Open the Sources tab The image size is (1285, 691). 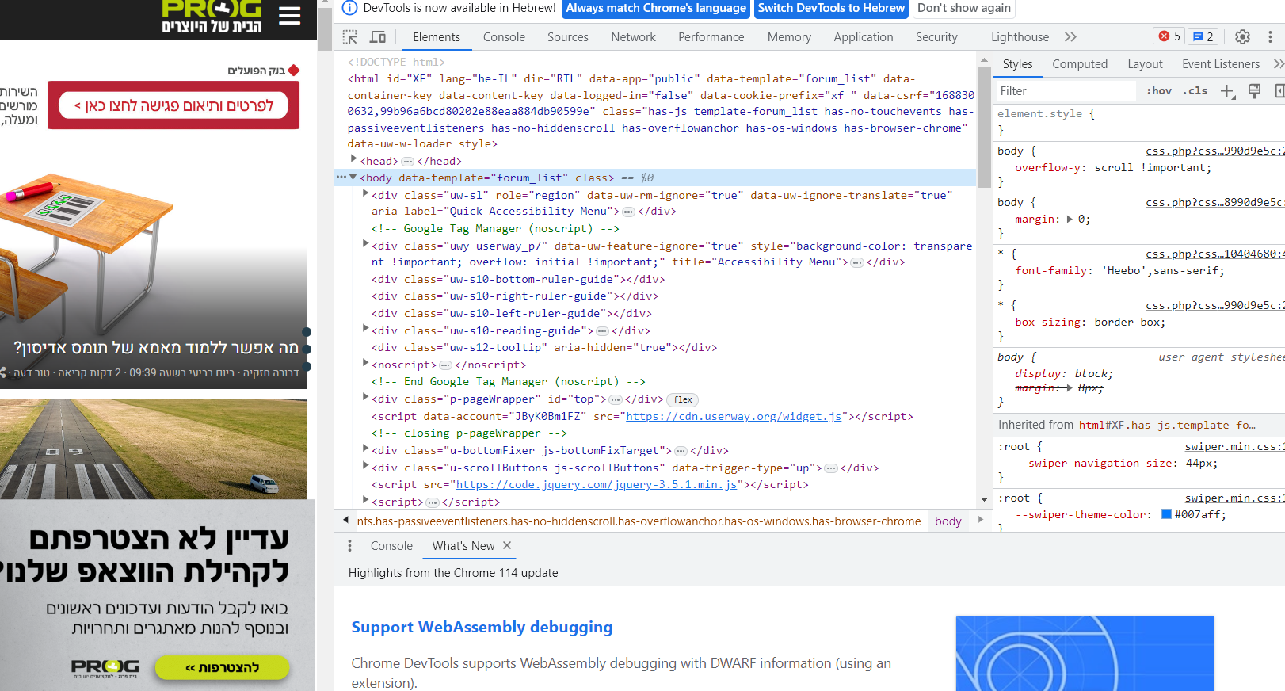pyautogui.click(x=568, y=37)
